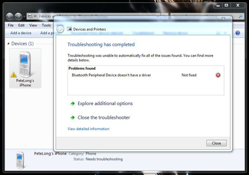The height and width of the screenshot is (175, 249).
Task: Click the Needs troubleshooting status text
Action: [104, 159]
